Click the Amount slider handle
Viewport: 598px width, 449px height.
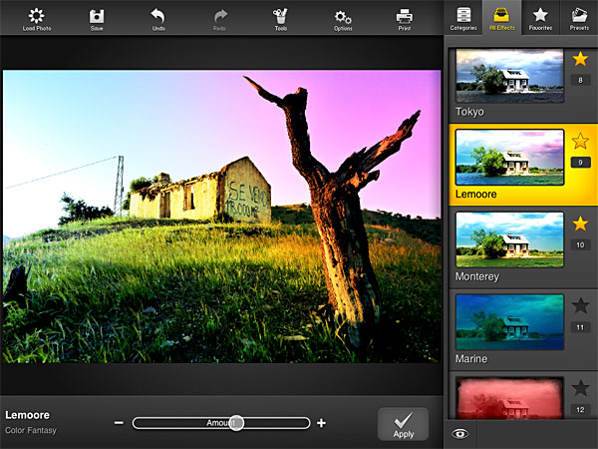(236, 423)
